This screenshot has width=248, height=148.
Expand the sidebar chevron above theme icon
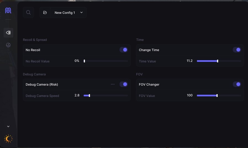coord(8,126)
